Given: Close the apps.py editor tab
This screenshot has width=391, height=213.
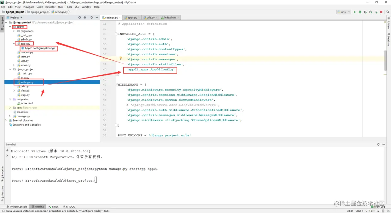Looking at the screenshot, I should coord(139,18).
